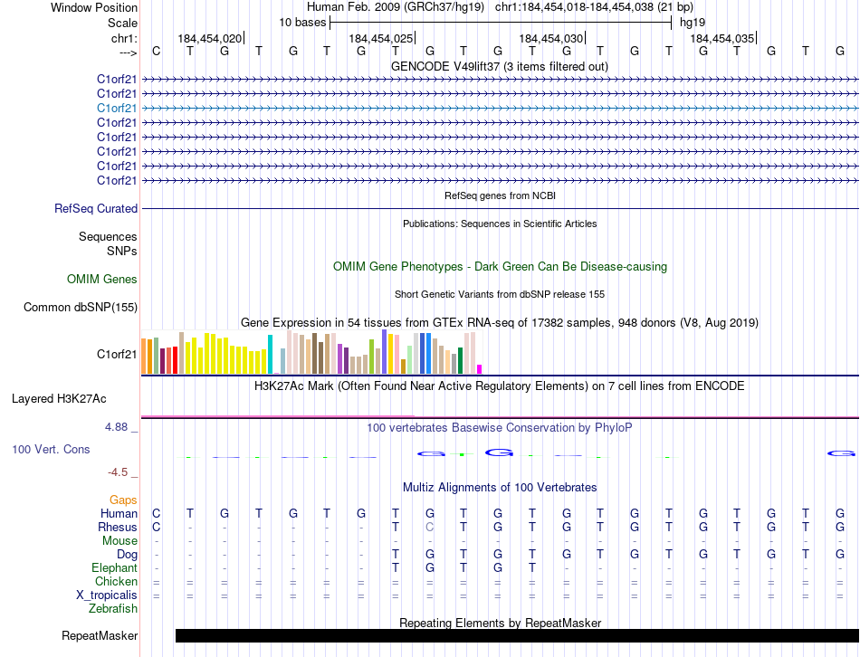The width and height of the screenshot is (860, 657).
Task: Open the OMIM Genes track settings label
Action: click(x=101, y=280)
